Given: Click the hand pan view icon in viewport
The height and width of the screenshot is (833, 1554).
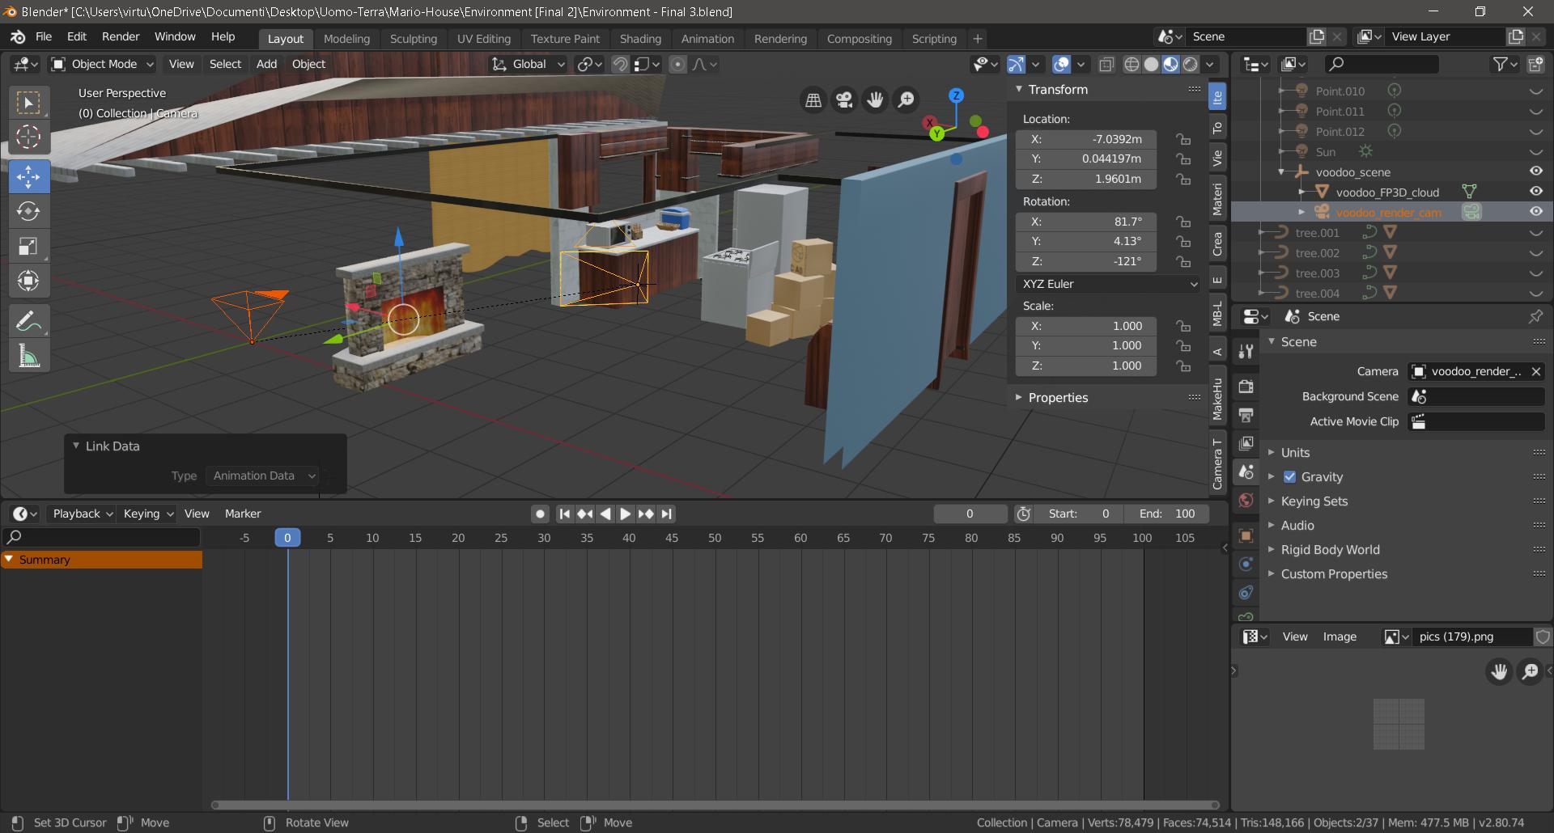Looking at the screenshot, I should (875, 99).
